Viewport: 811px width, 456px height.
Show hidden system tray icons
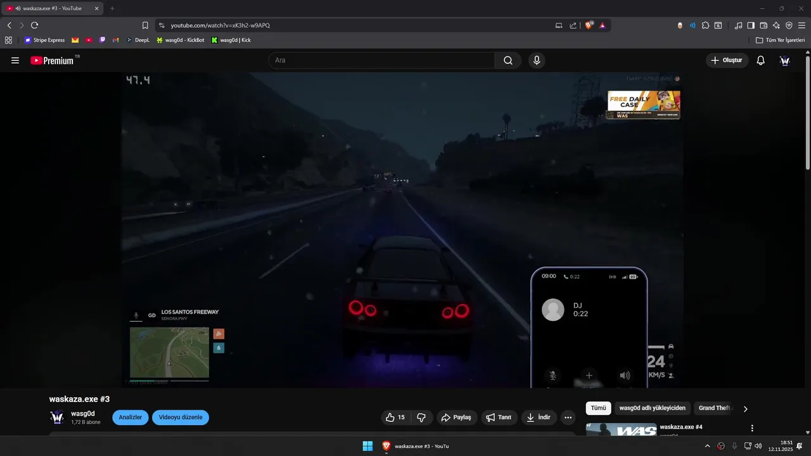[x=707, y=446]
